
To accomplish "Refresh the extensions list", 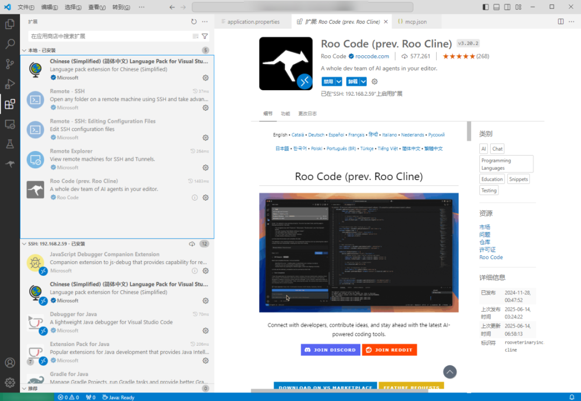I will coord(194,22).
